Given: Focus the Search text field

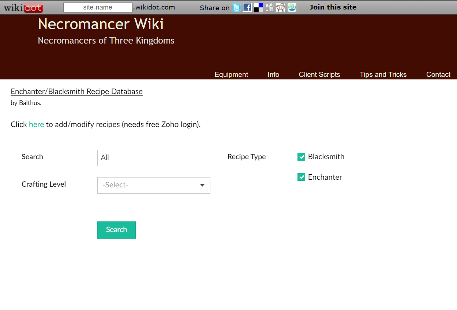Looking at the screenshot, I should [152, 158].
